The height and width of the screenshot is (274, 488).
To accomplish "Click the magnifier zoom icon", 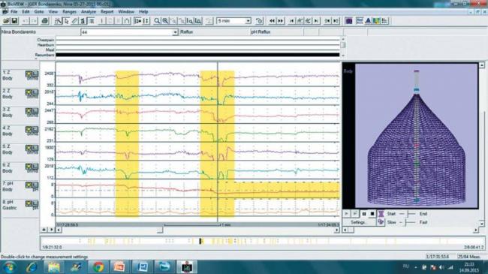I will 157,21.
